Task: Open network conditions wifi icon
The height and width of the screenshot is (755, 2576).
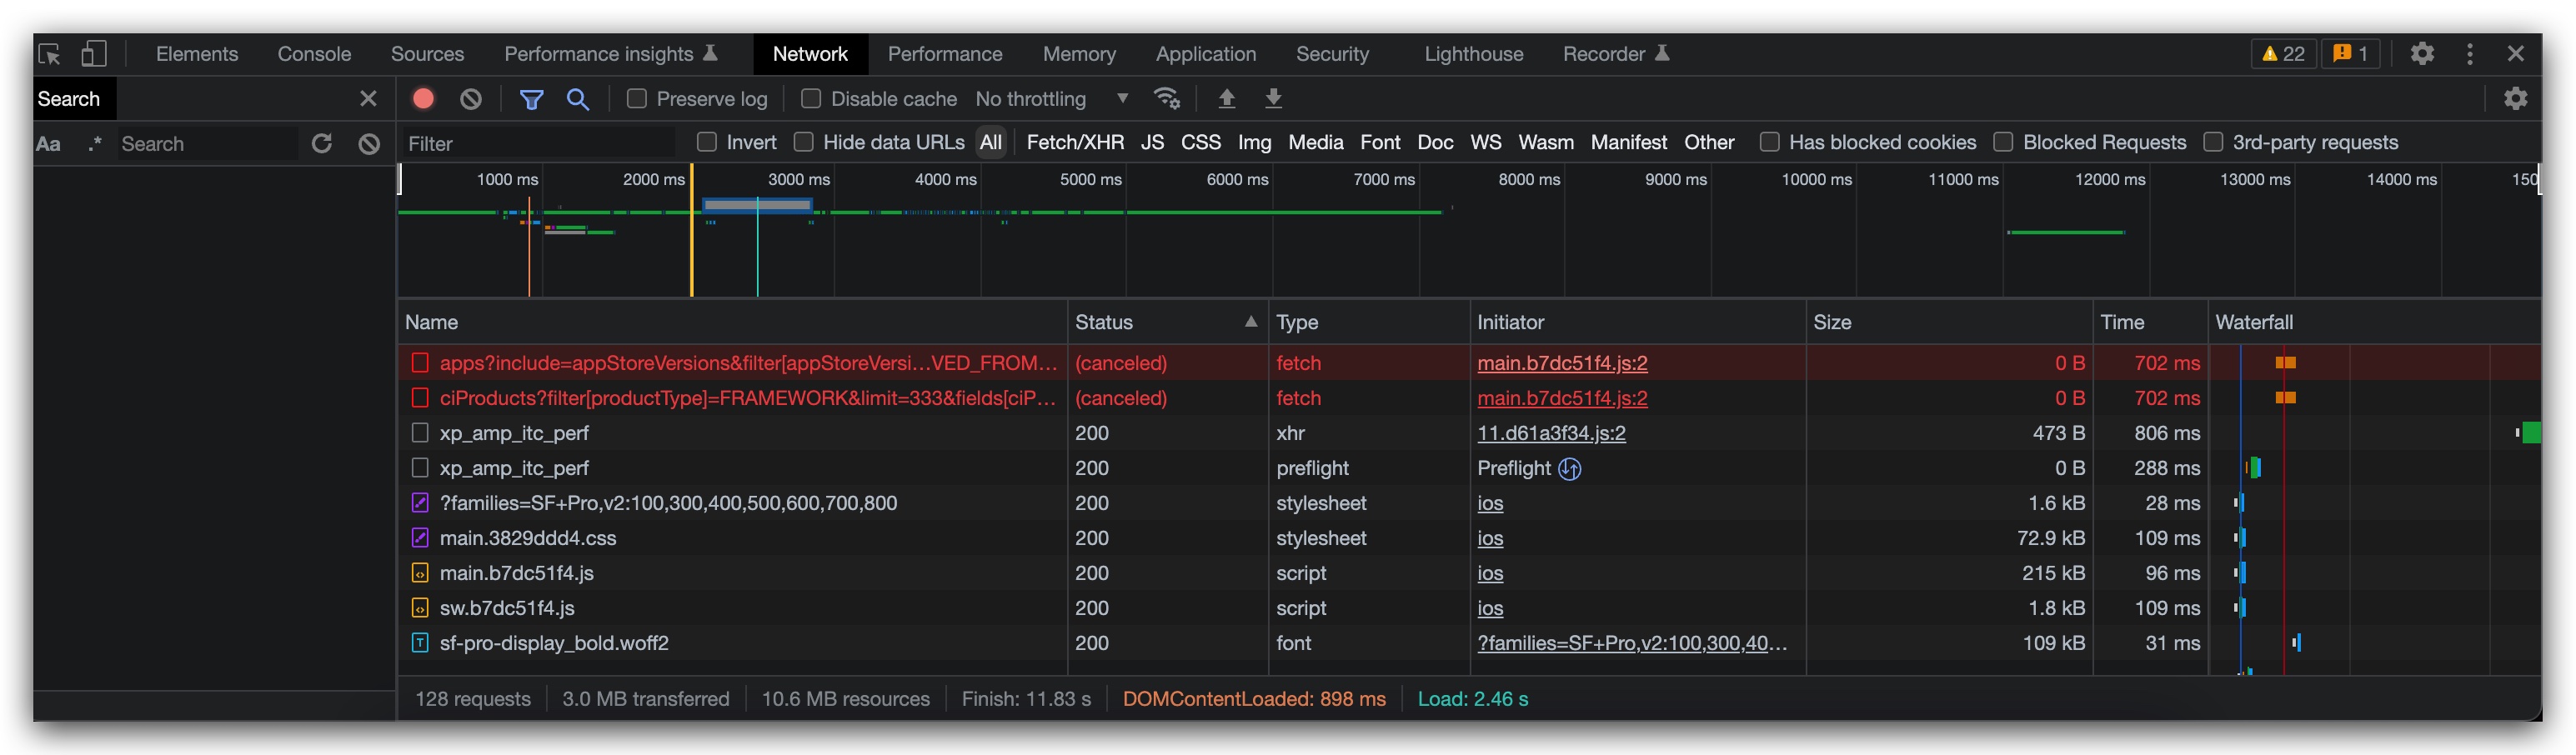Action: [1166, 98]
